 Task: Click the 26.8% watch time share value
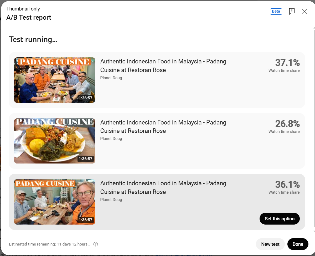tap(287, 124)
